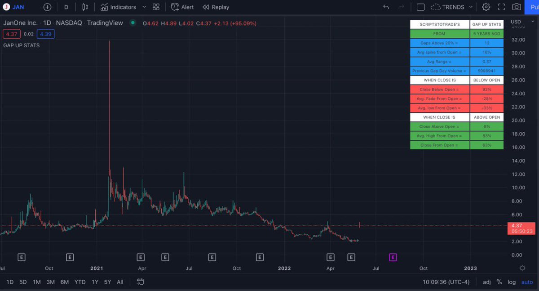Create an Alert

[182, 7]
